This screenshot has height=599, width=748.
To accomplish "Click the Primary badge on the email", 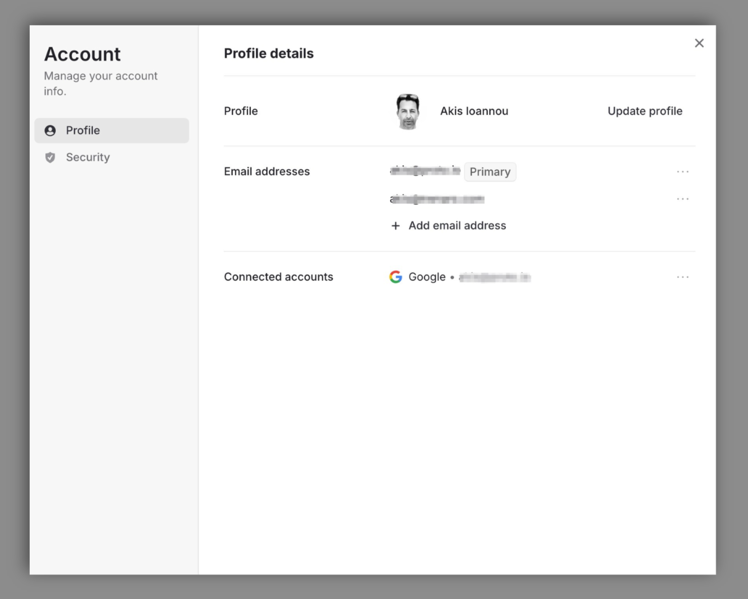I will 490,171.
